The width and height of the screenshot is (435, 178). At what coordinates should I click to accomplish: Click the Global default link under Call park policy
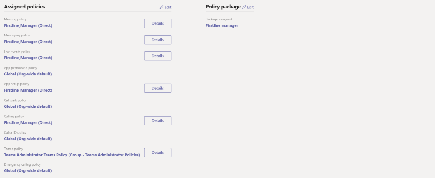(28, 106)
